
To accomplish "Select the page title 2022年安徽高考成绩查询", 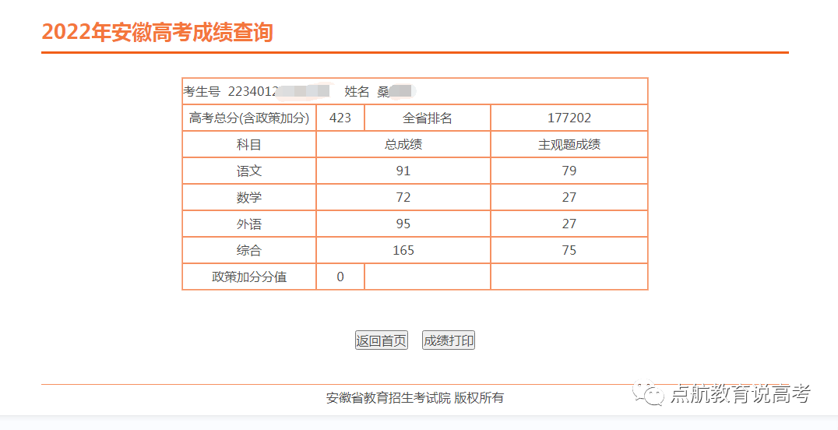I will point(157,32).
